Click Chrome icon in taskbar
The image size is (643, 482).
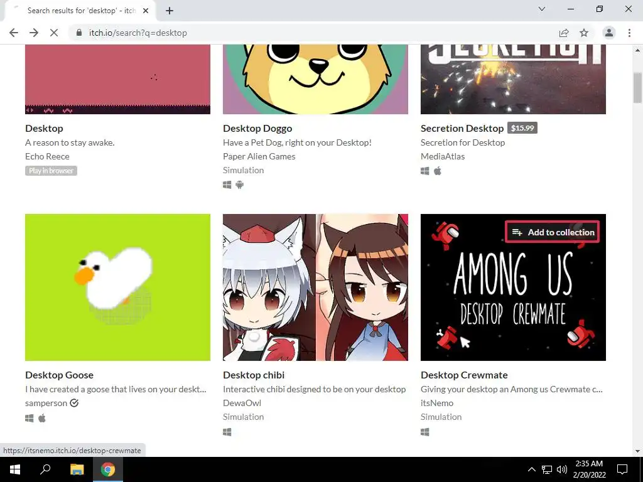[108, 469]
